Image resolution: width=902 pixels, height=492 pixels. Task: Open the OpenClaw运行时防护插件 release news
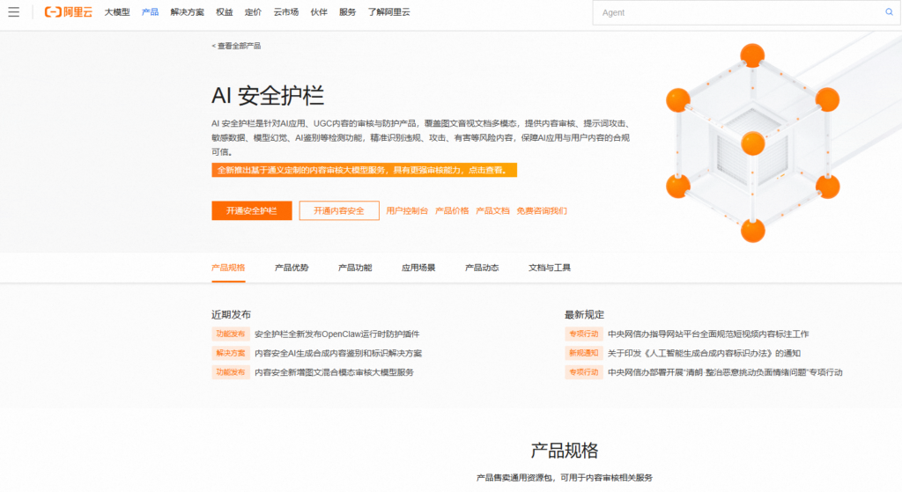pos(337,334)
